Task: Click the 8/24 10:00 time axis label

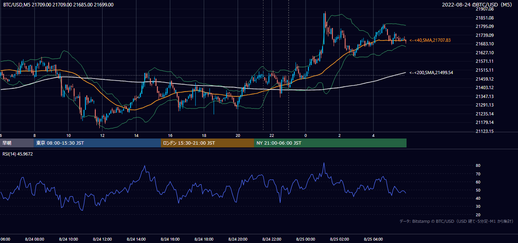Action: click(68, 239)
